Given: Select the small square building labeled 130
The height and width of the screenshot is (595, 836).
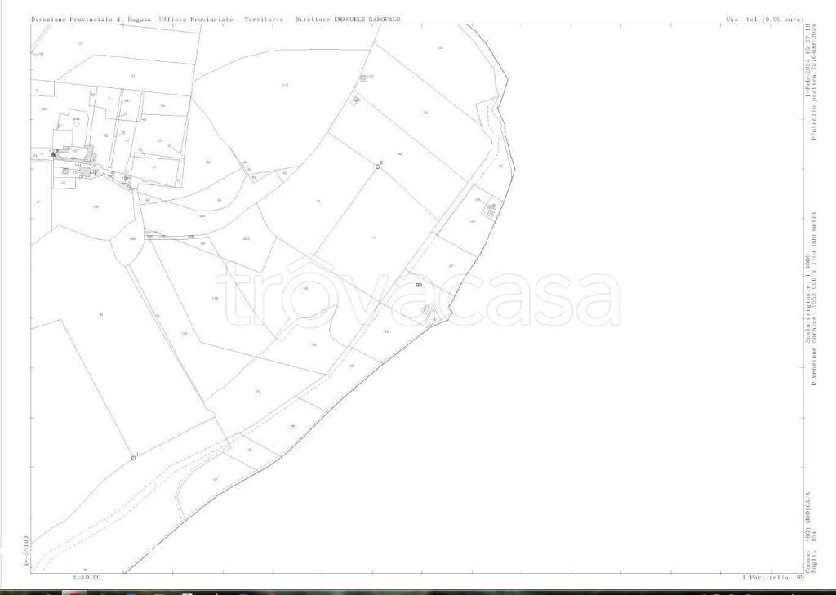Looking at the screenshot, I should pyautogui.click(x=363, y=78).
